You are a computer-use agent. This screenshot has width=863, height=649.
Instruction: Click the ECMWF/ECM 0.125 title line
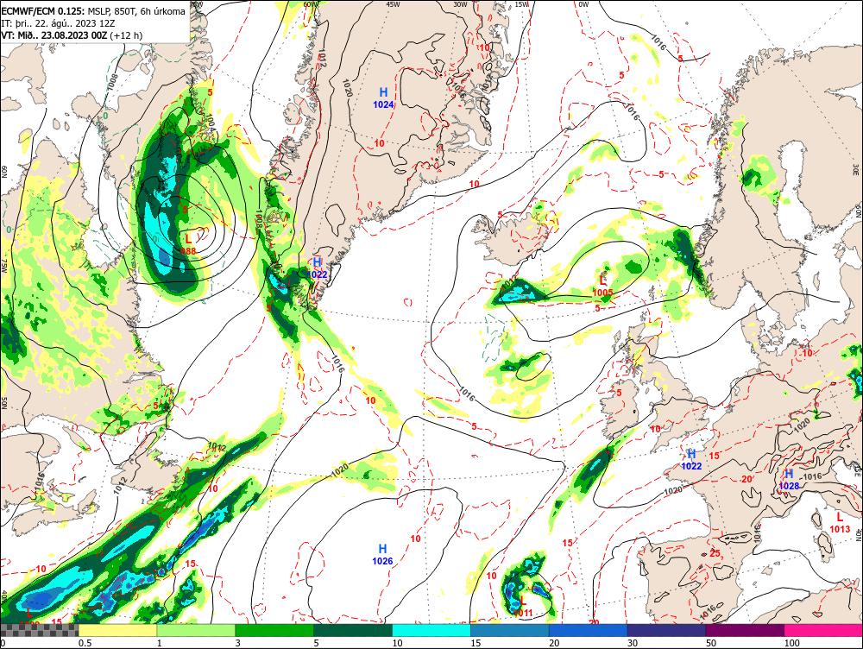pos(93,10)
